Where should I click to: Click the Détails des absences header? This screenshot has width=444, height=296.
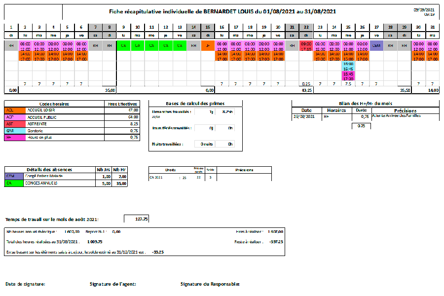point(49,169)
